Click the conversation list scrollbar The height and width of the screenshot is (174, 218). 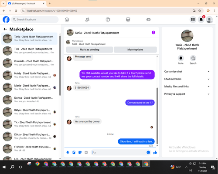tap(60, 65)
